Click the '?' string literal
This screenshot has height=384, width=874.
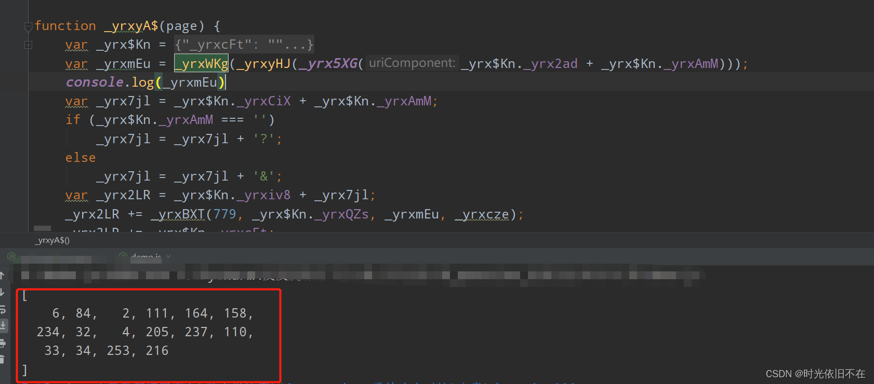[x=265, y=139]
